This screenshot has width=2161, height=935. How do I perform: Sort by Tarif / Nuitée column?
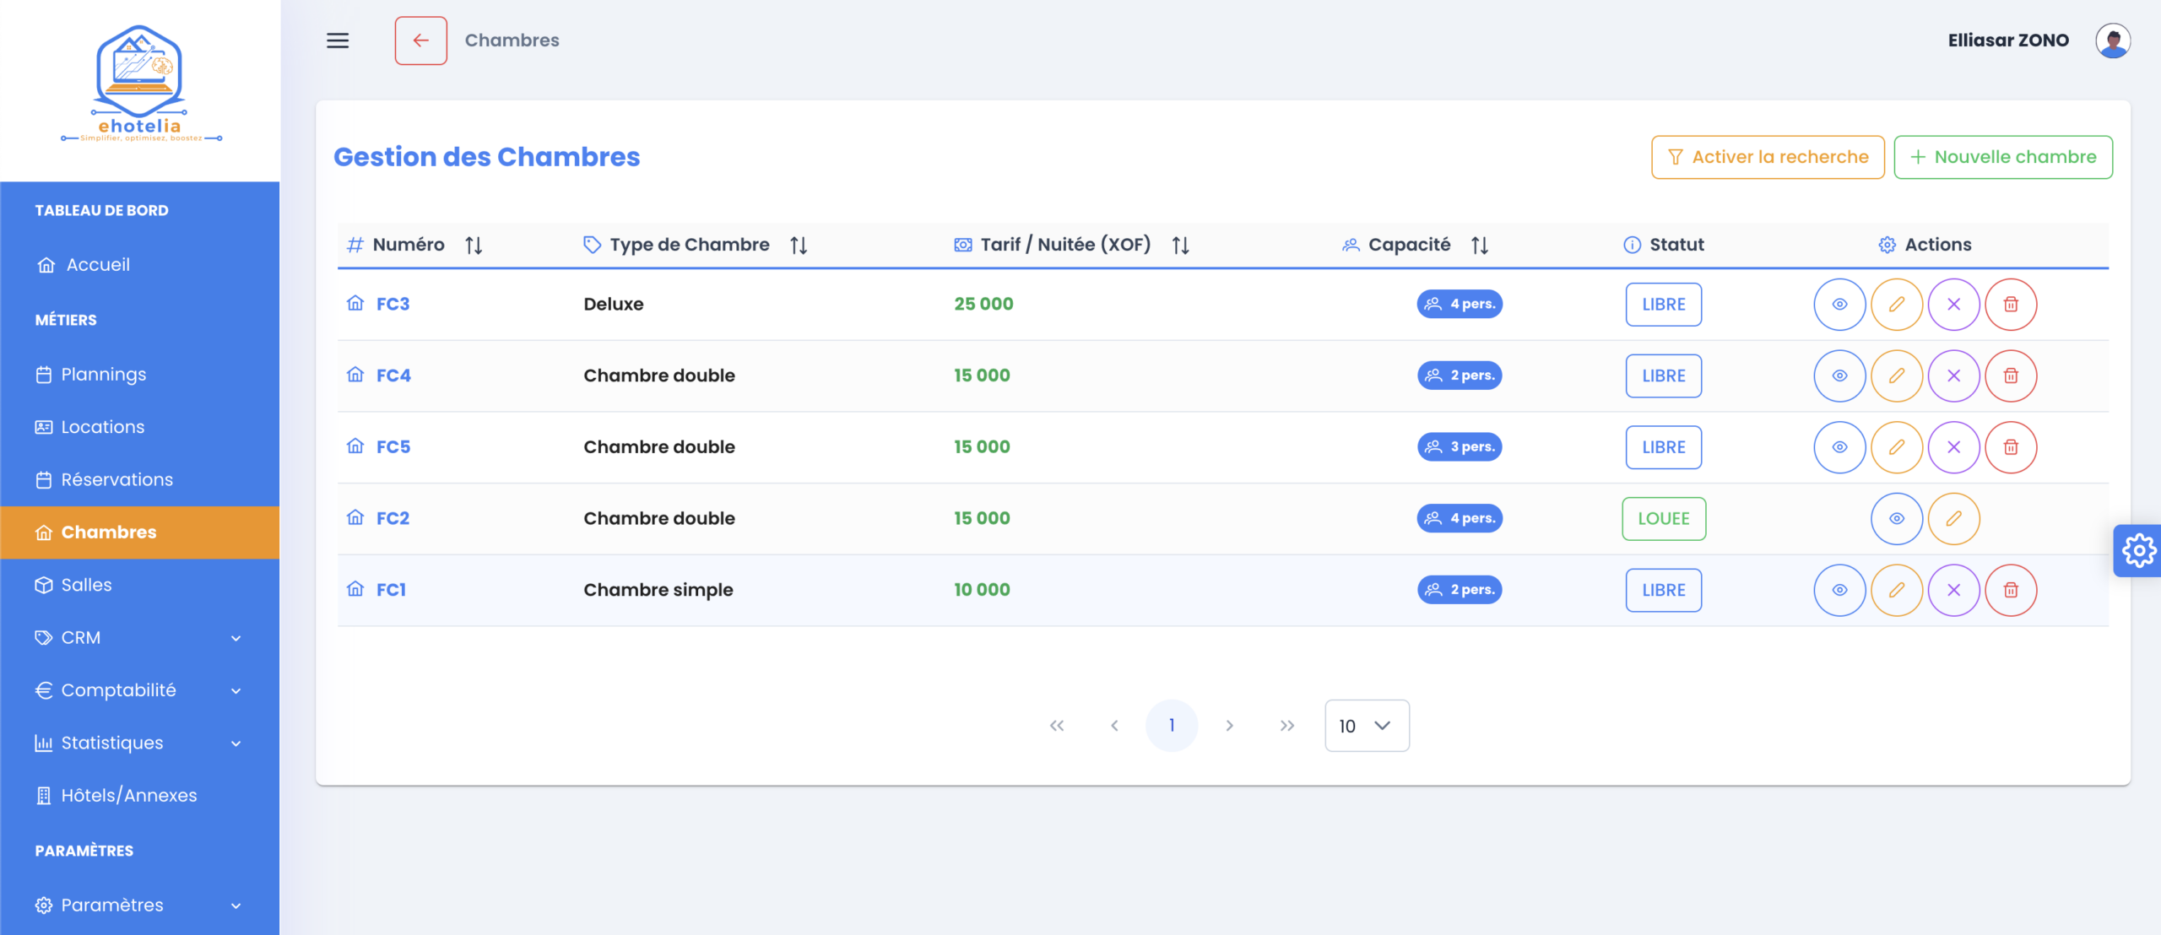coord(1180,246)
